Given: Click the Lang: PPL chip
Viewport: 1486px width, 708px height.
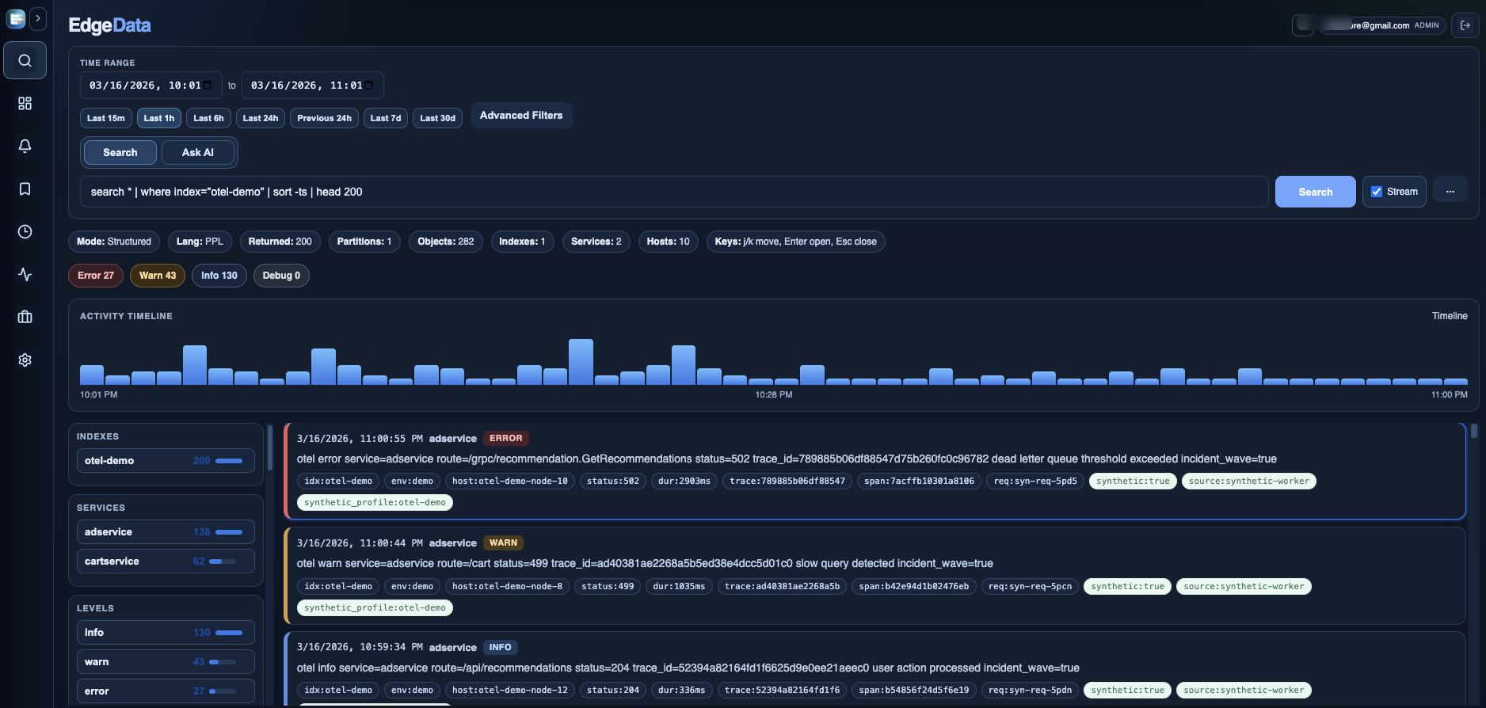Looking at the screenshot, I should click(200, 242).
